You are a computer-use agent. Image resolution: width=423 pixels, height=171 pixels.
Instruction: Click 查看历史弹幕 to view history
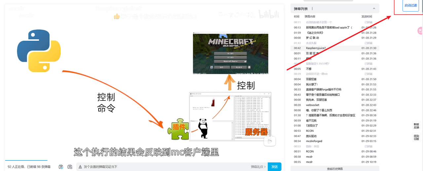tap(335, 169)
